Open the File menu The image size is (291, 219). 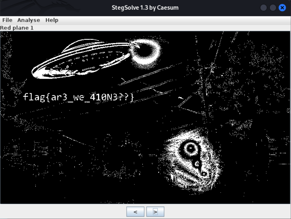point(7,20)
